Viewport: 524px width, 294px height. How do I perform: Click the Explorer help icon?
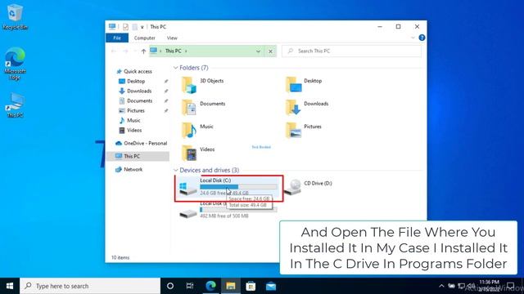[422, 38]
